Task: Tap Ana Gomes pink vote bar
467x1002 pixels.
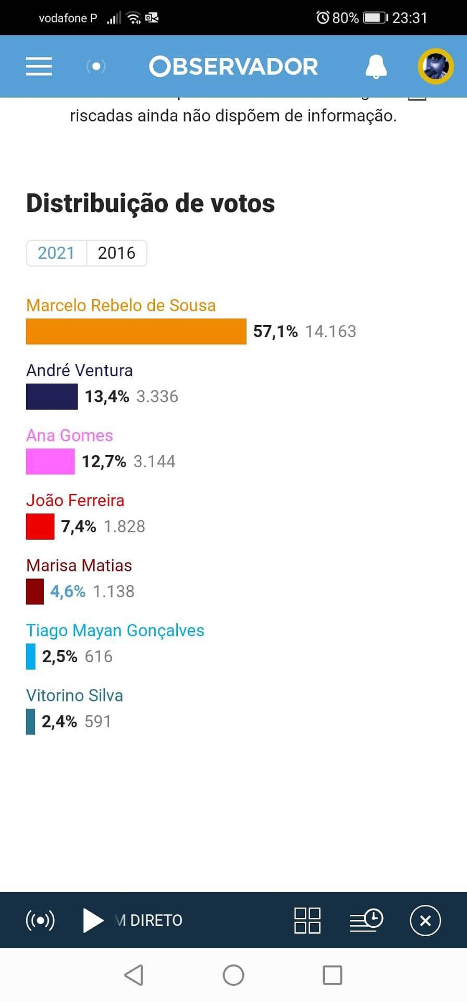Action: [51, 461]
